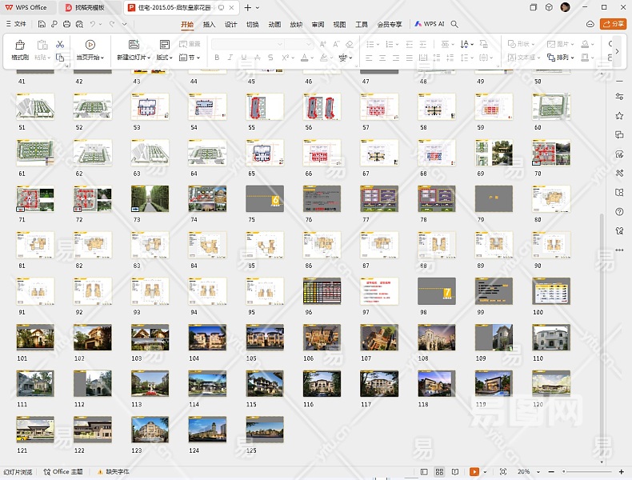Open the properties sliders icon in sidebar
Screen dimensions: 632x480
click(x=619, y=97)
